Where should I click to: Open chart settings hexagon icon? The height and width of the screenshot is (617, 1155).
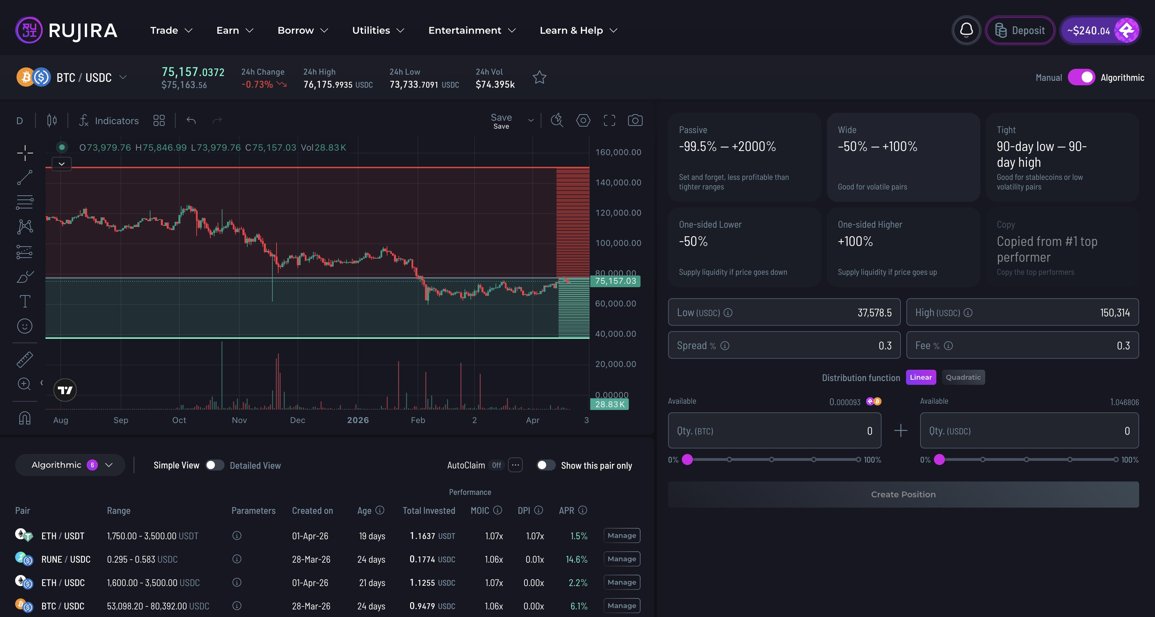coord(583,120)
